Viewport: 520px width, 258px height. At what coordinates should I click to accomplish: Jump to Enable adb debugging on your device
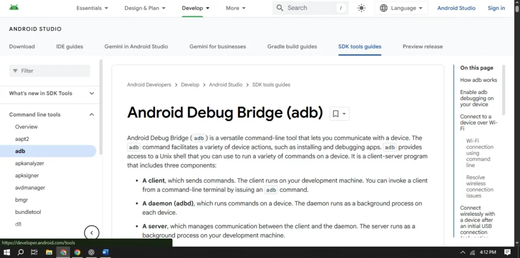coord(477,98)
